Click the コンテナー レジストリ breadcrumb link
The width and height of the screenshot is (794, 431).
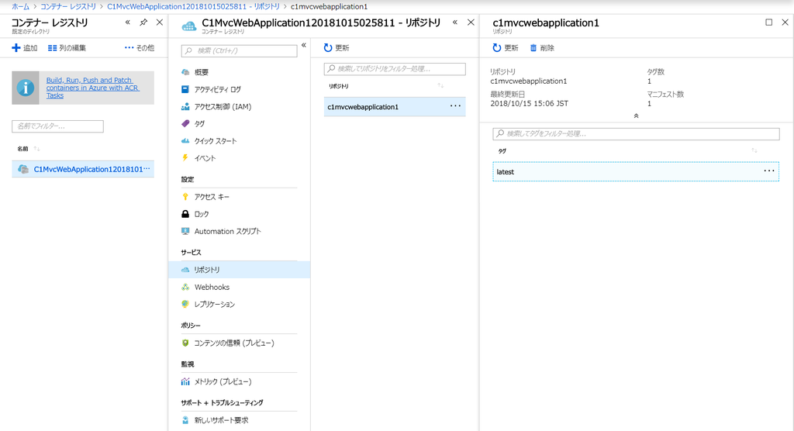[68, 6]
